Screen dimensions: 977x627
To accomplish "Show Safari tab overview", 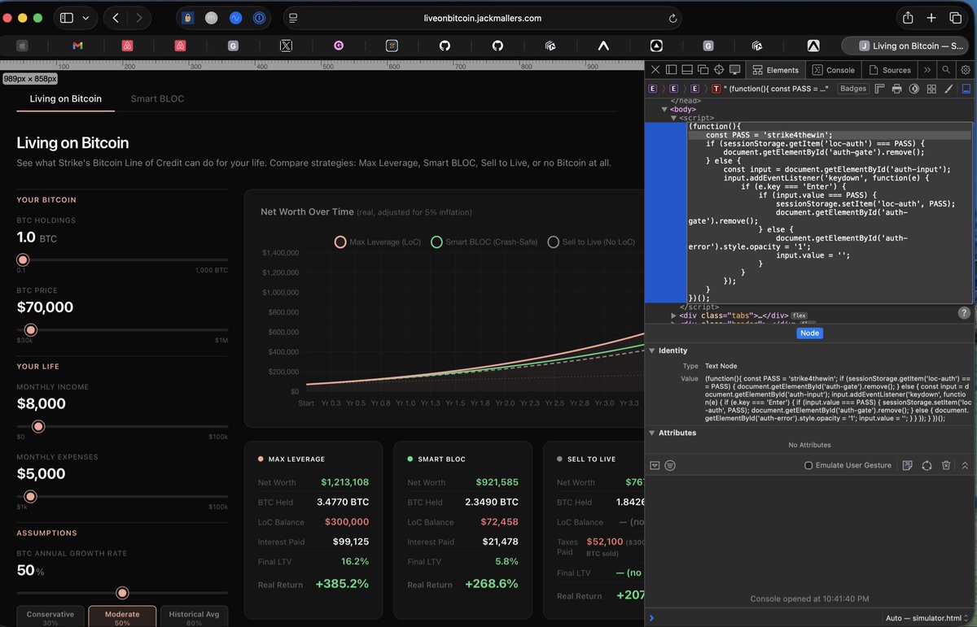I will tap(956, 18).
